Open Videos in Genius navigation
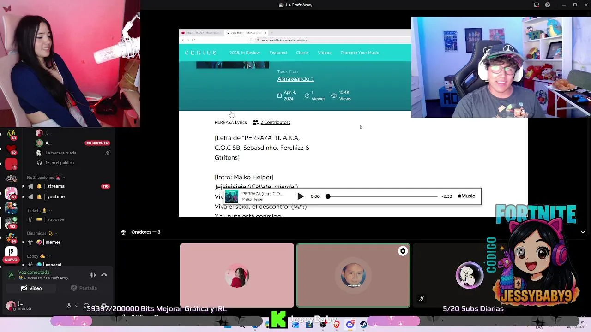Image resolution: width=591 pixels, height=332 pixels. pos(325,53)
